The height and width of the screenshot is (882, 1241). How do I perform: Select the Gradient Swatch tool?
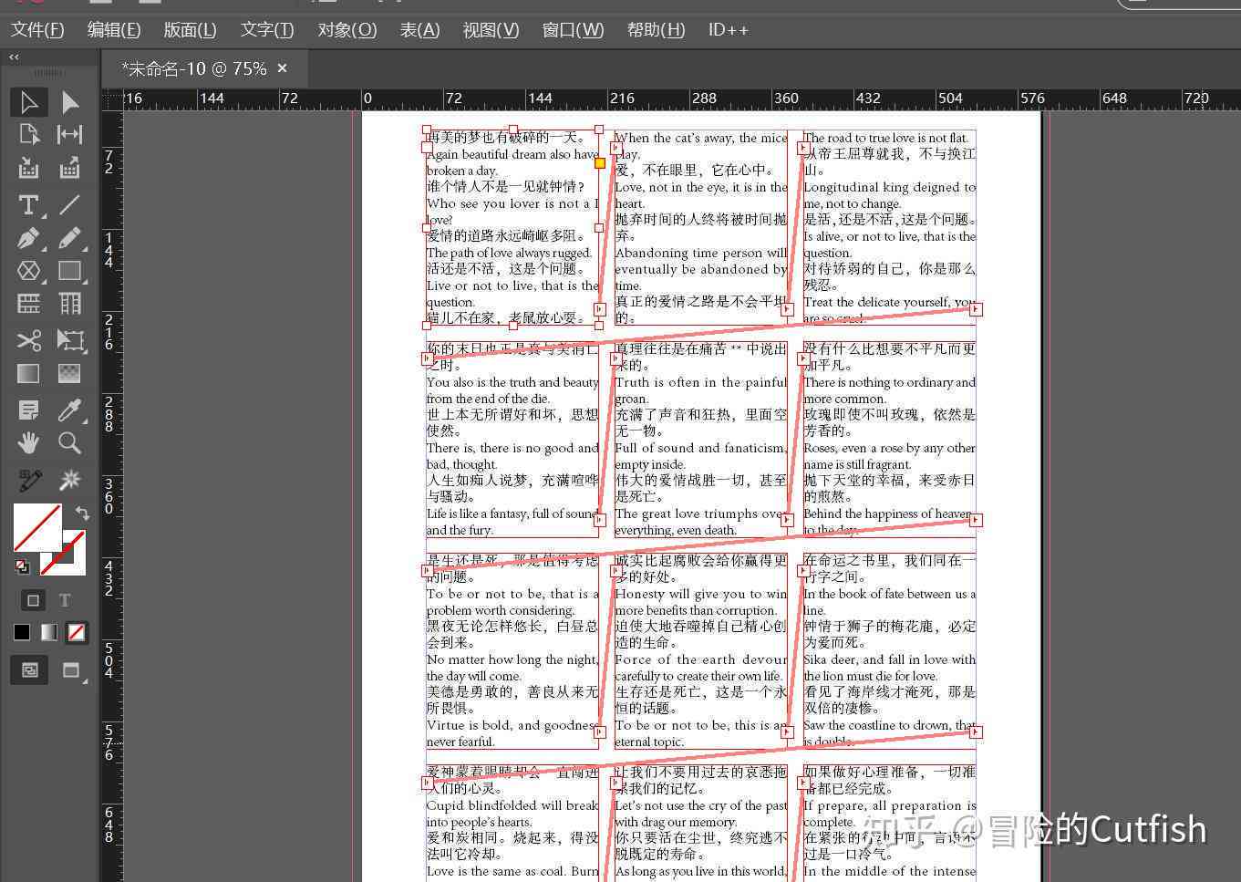(29, 373)
